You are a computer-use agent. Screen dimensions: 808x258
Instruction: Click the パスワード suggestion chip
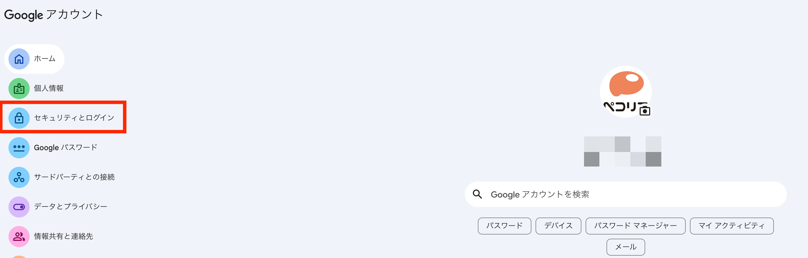(504, 226)
